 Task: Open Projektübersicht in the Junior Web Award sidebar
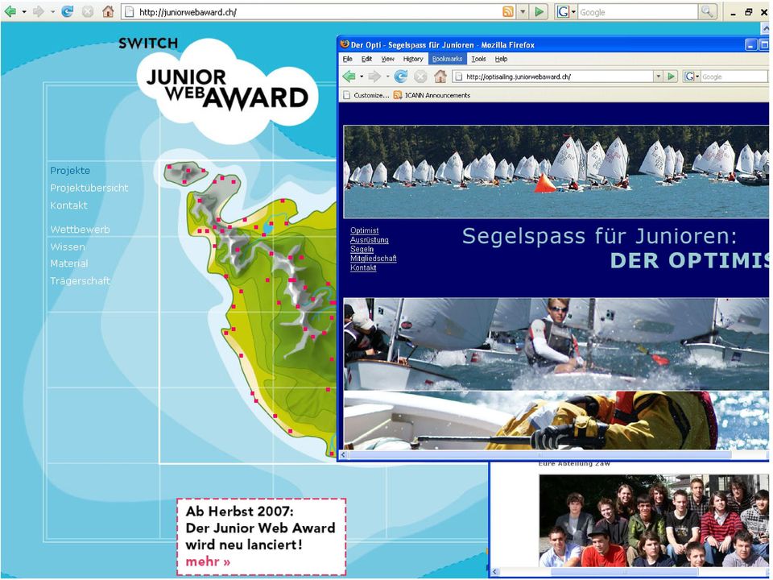pos(89,188)
